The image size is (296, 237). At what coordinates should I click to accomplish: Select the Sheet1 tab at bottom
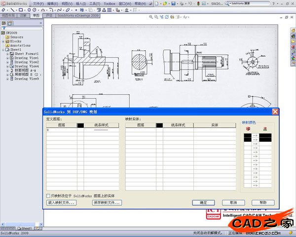[x=26, y=229]
